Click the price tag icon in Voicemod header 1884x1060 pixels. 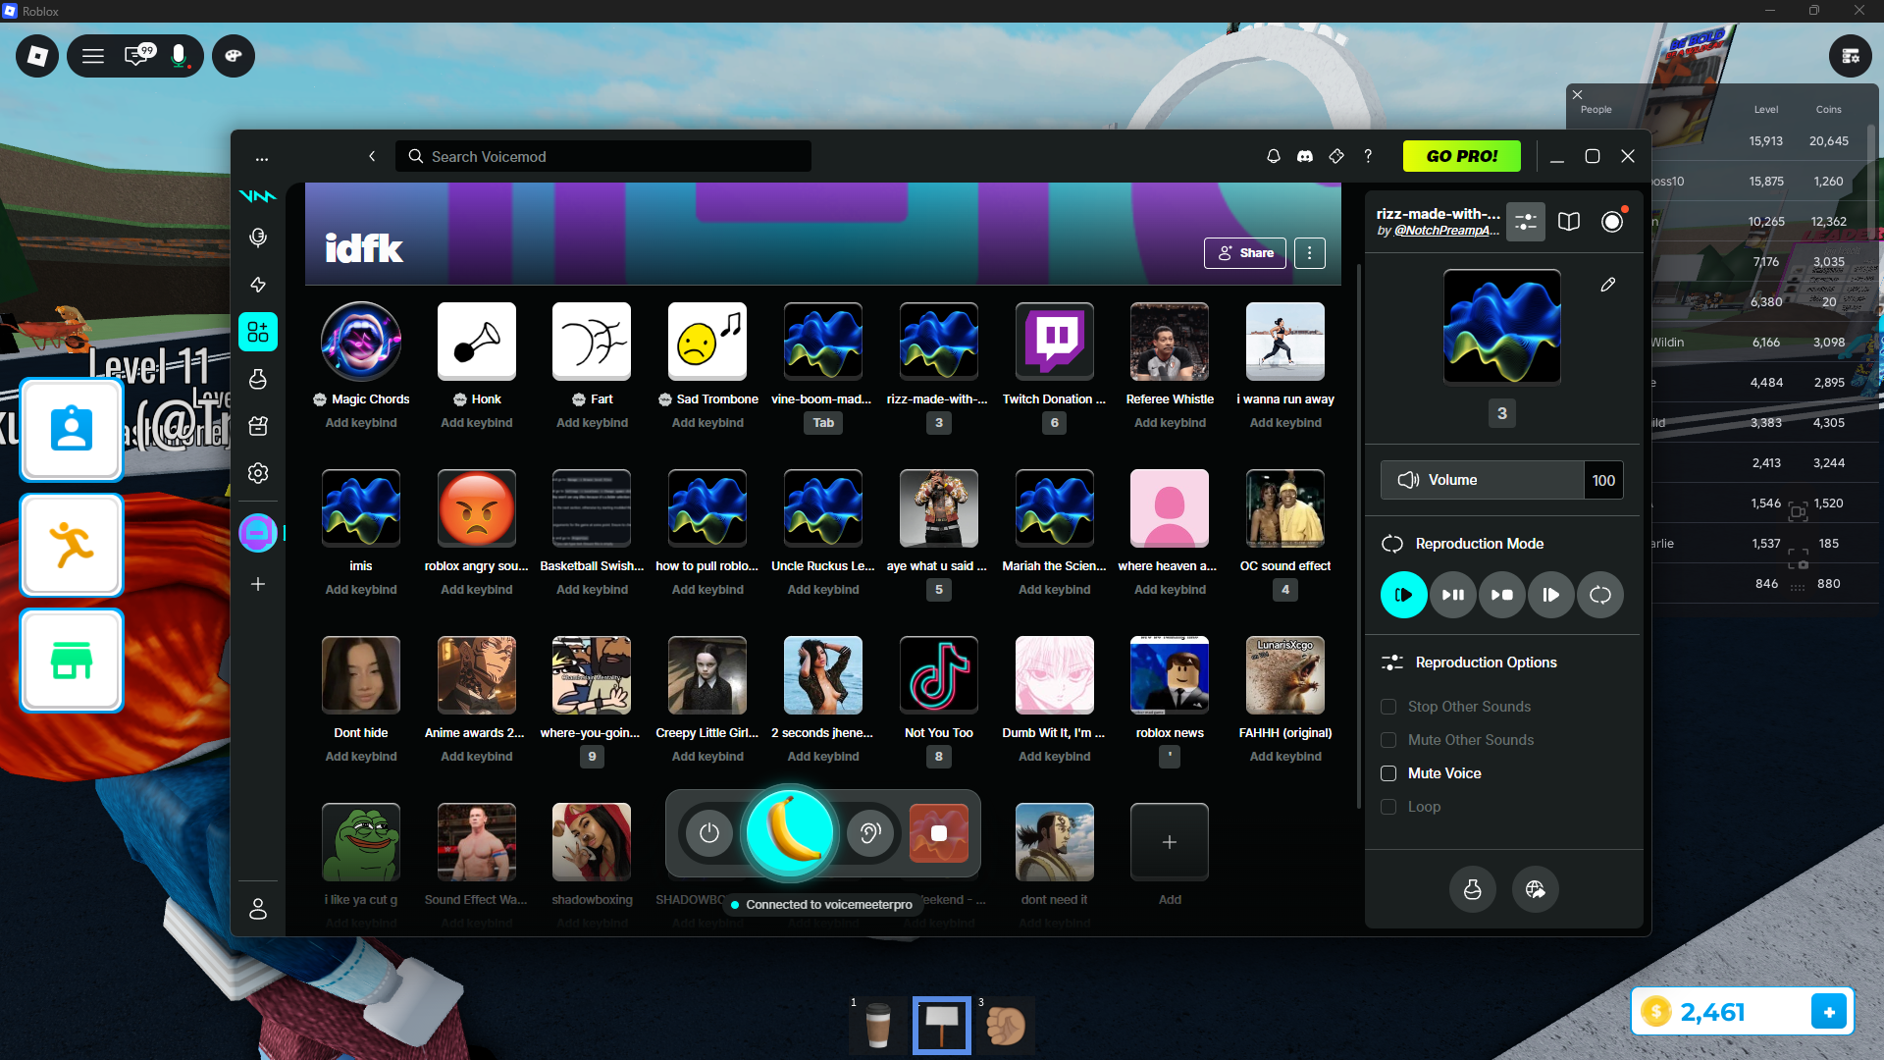1336,156
